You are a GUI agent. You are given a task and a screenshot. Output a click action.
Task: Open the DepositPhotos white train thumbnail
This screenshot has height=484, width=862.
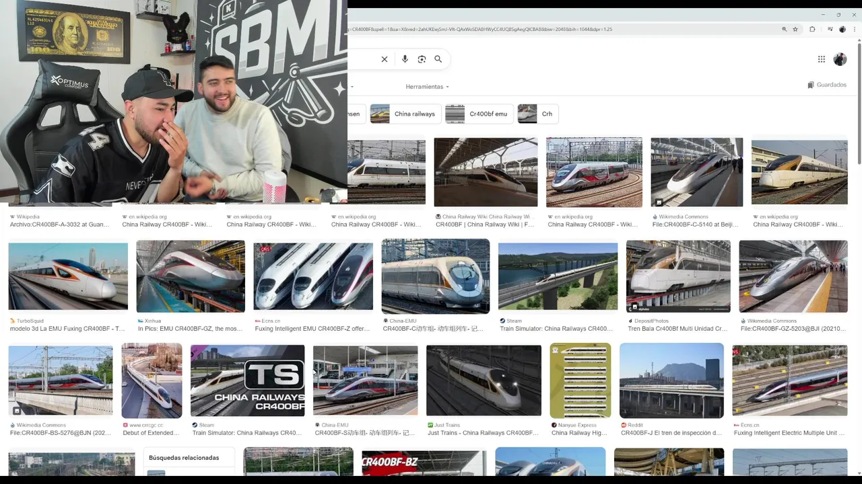coord(678,276)
